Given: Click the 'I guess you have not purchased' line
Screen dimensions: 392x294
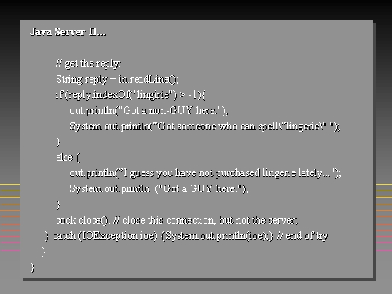Looking at the screenshot, I should [x=206, y=173].
